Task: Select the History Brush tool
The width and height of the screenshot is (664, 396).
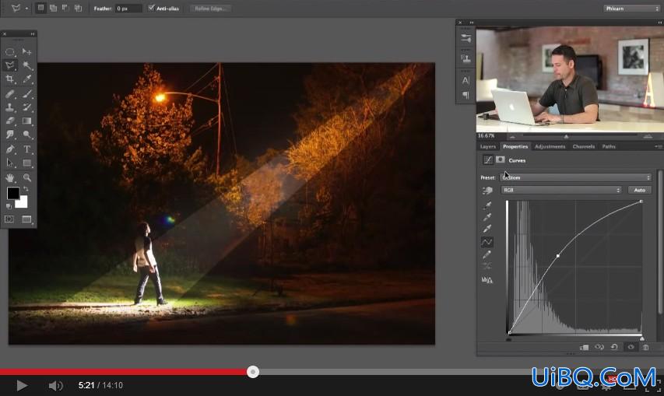Action: [x=26, y=107]
